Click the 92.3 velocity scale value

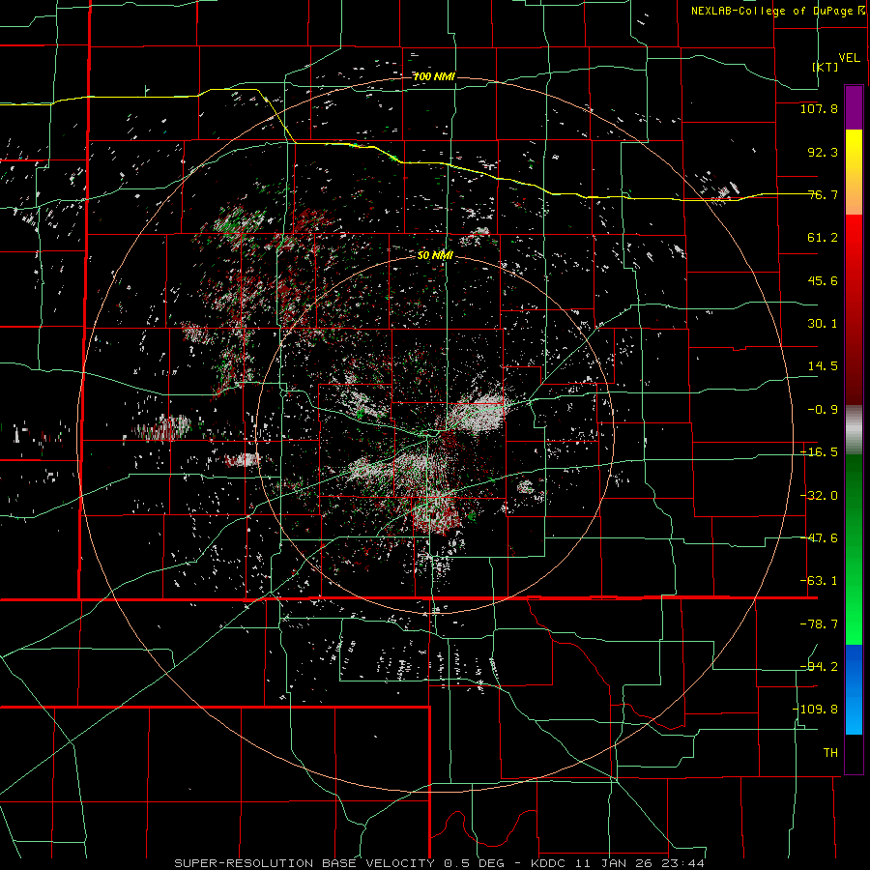tap(823, 152)
